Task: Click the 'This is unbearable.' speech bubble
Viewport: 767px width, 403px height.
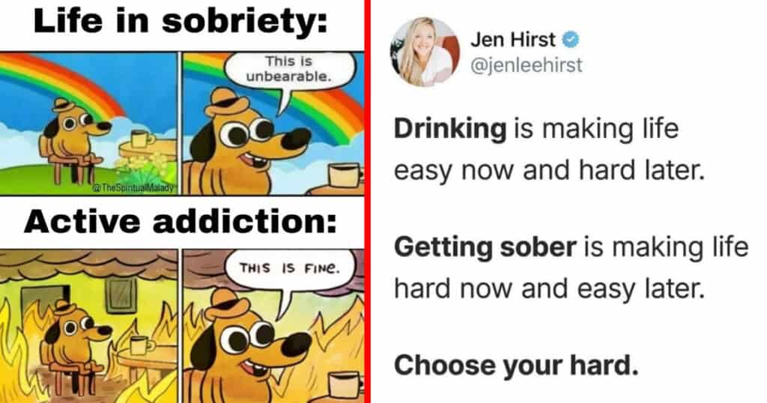Action: pos(288,70)
